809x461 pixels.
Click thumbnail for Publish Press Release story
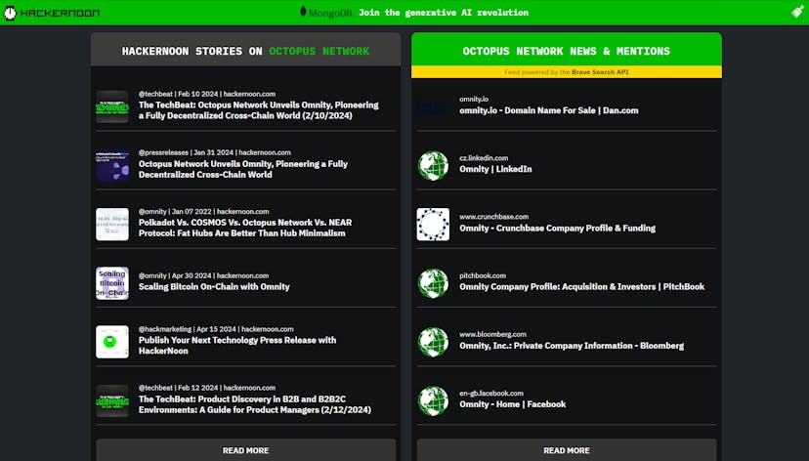[112, 341]
